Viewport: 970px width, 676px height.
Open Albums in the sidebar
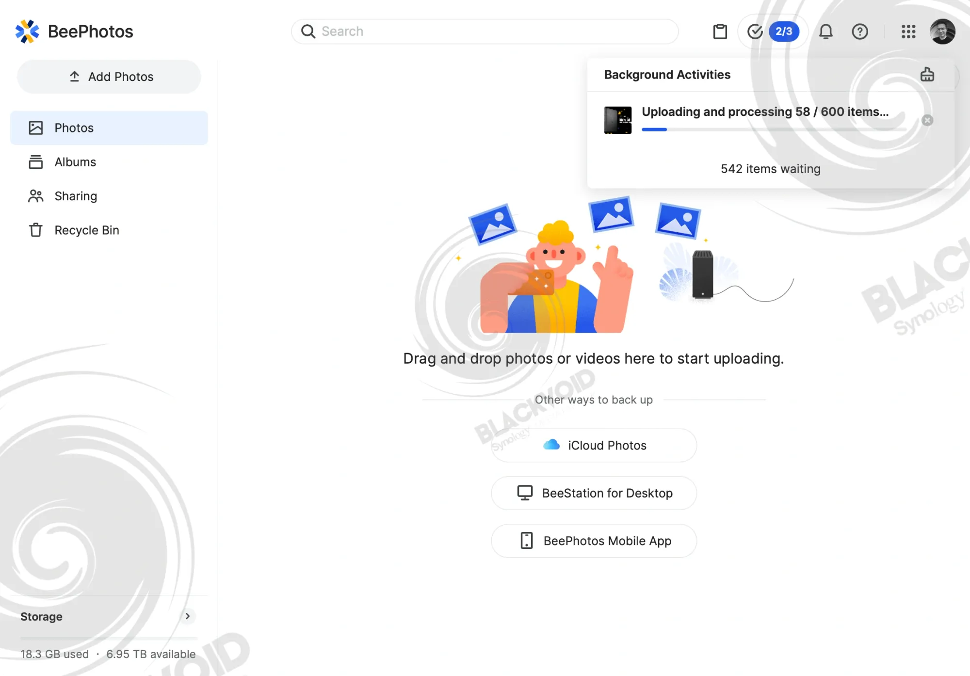(109, 162)
